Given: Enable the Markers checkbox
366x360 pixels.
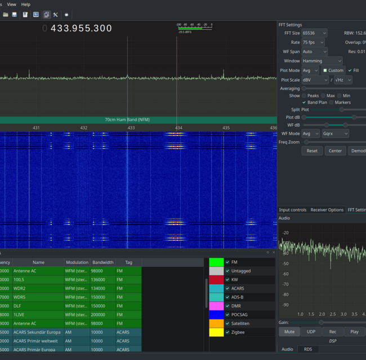Looking at the screenshot, I should [331, 102].
